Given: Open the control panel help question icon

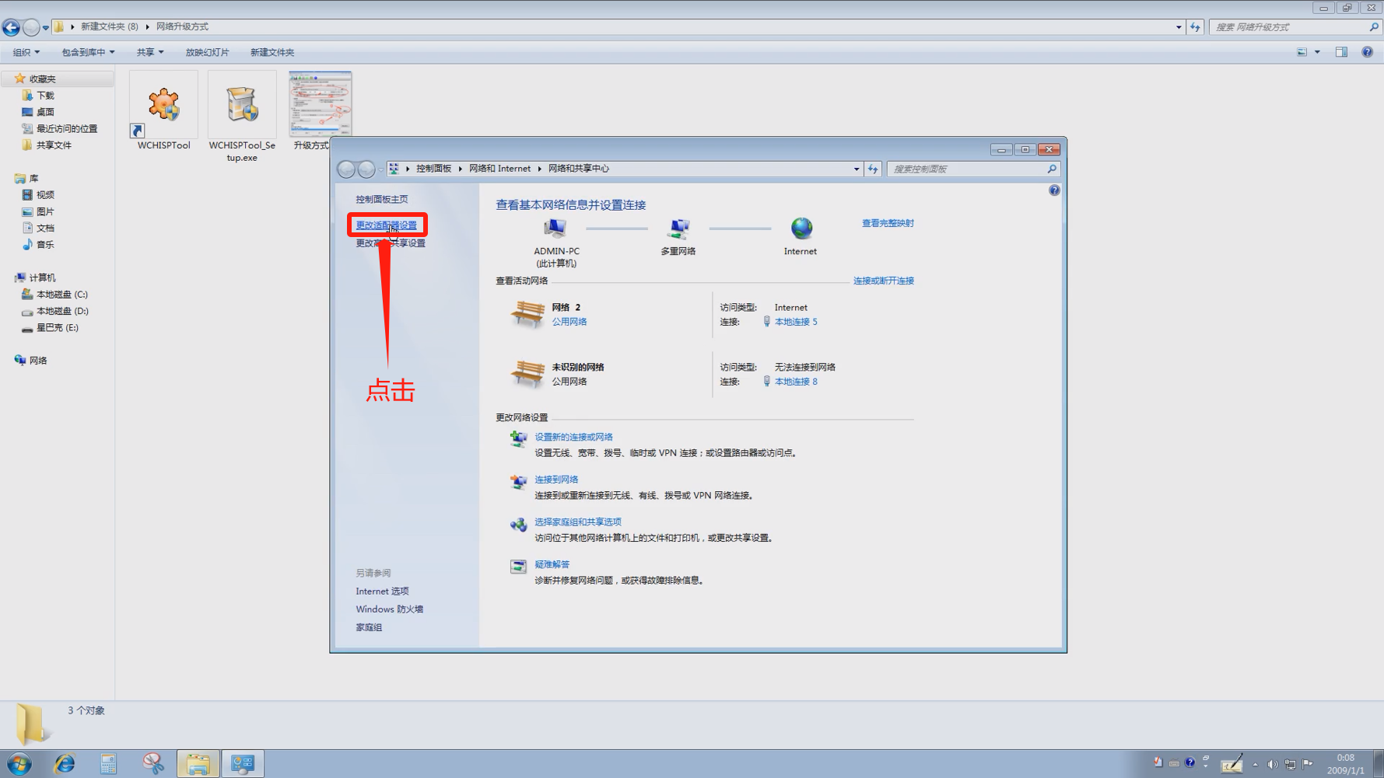Looking at the screenshot, I should (1054, 190).
